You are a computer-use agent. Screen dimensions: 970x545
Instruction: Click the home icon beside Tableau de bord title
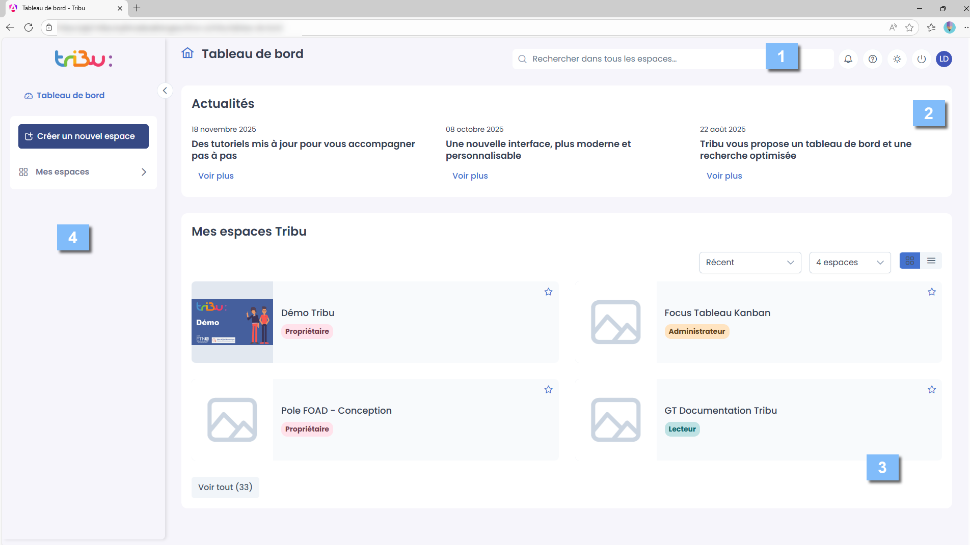pyautogui.click(x=187, y=53)
